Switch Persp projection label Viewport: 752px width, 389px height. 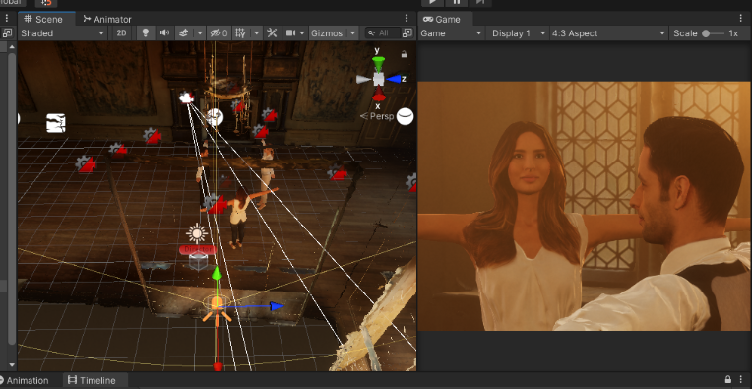[382, 116]
